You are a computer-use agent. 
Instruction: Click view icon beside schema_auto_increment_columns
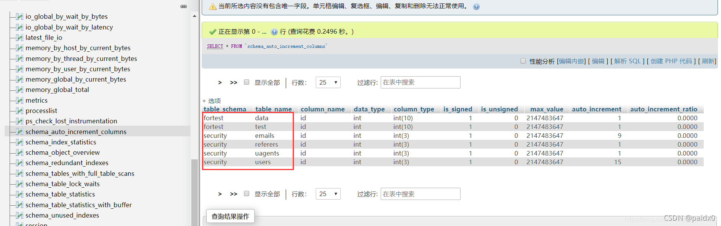pyautogui.click(x=20, y=132)
